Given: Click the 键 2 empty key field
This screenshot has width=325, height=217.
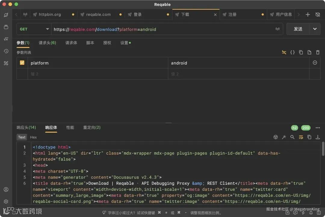Looking at the screenshot, I should click(97, 74).
